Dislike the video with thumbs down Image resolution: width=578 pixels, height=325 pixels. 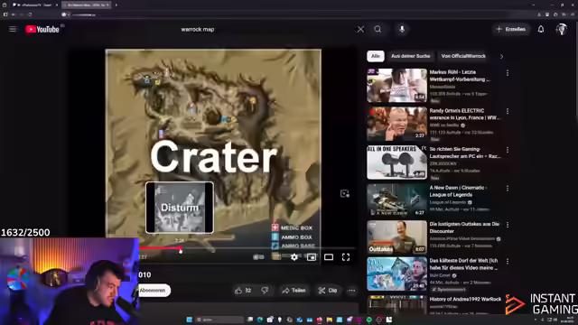point(265,291)
